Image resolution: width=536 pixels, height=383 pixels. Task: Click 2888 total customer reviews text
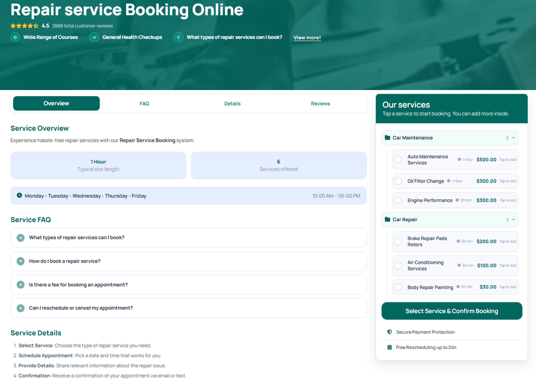tap(82, 26)
